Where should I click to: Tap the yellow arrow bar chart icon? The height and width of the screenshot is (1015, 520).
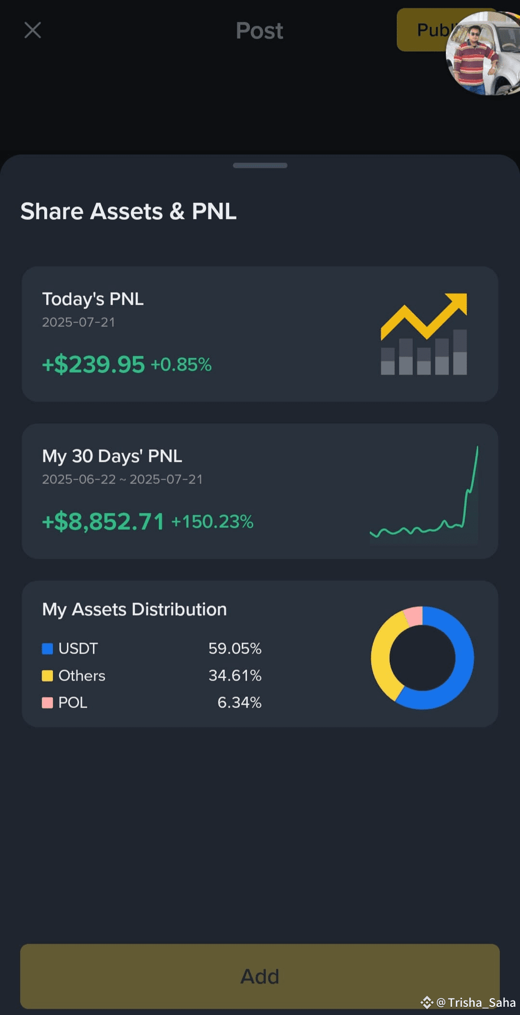click(x=424, y=334)
